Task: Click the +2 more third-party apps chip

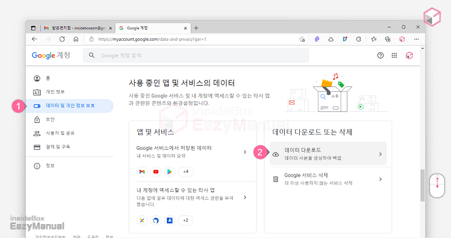Action: (x=186, y=220)
